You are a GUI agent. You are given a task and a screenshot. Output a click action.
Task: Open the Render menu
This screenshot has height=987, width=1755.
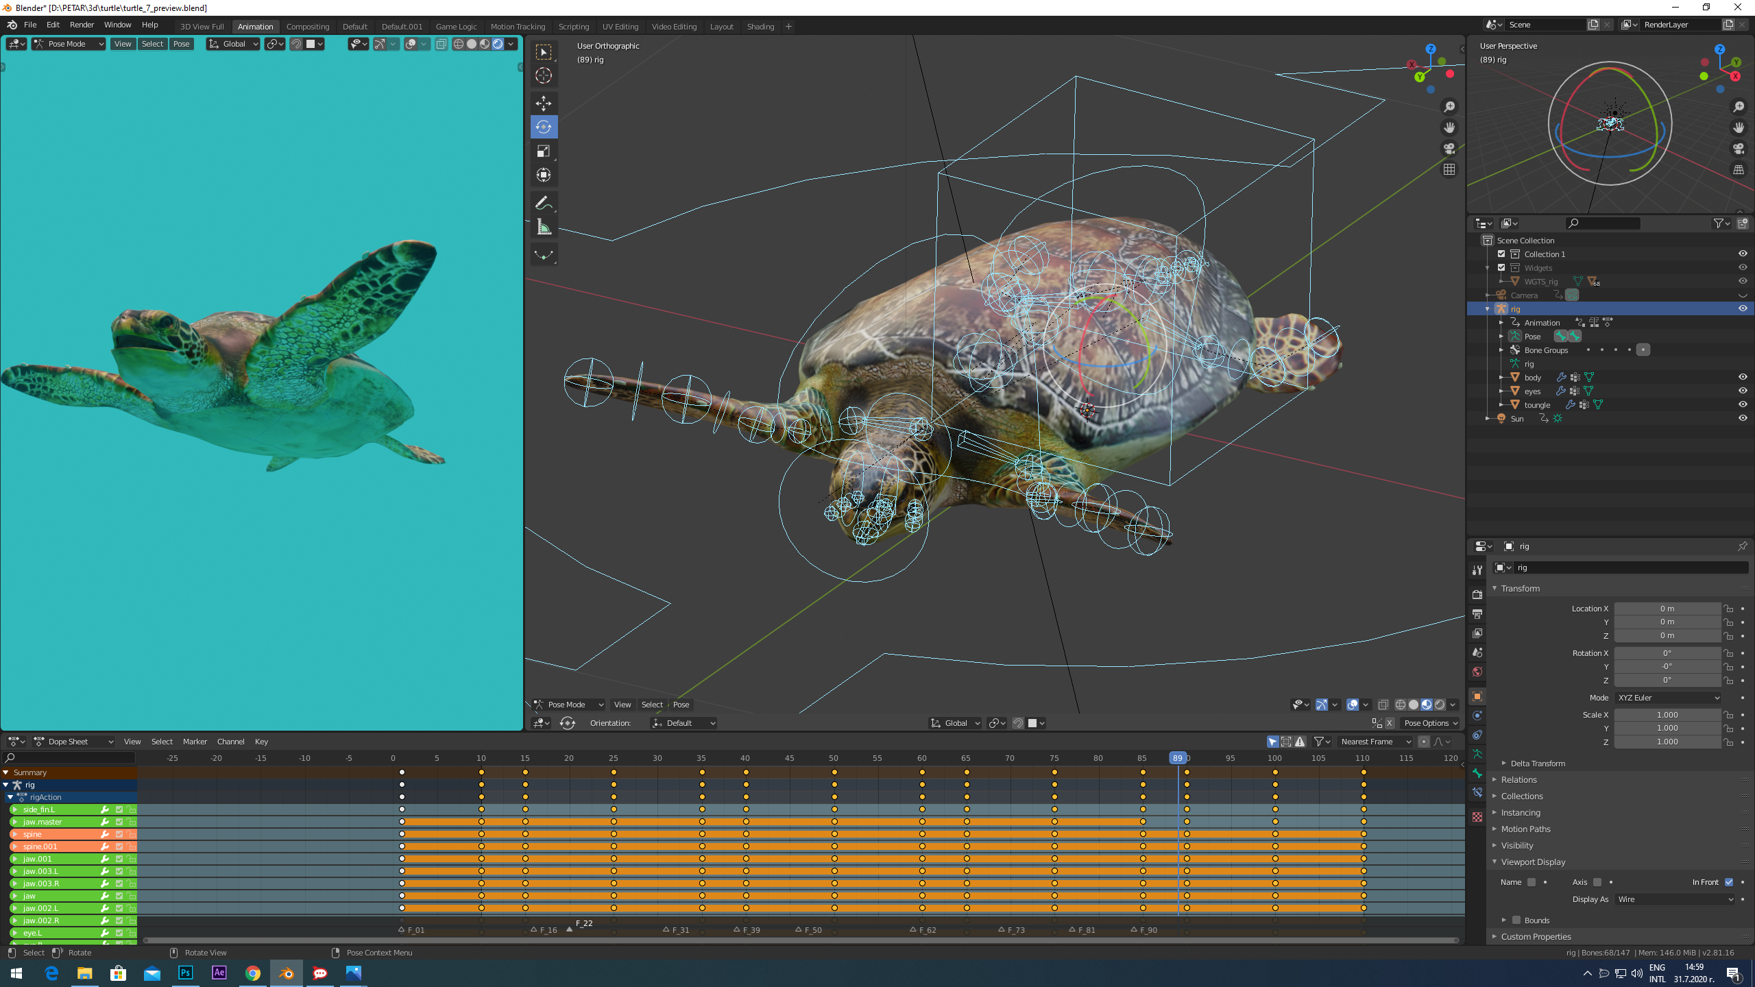tap(82, 25)
